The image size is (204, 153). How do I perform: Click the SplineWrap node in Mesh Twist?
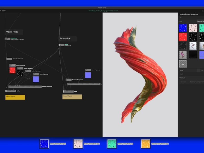(x=8, y=39)
